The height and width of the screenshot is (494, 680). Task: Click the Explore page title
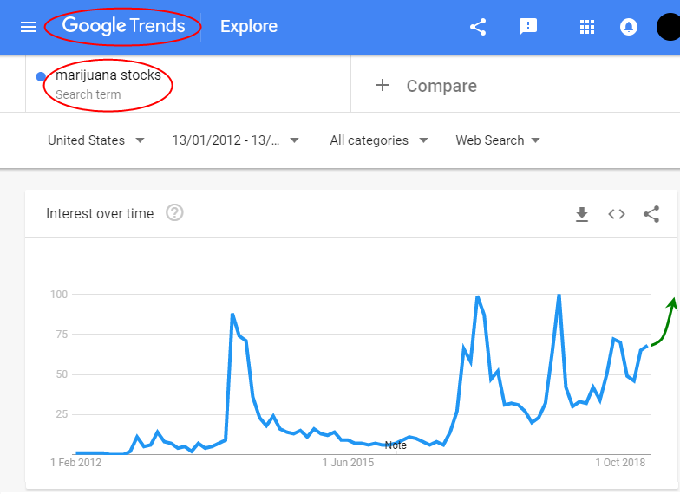pyautogui.click(x=249, y=27)
